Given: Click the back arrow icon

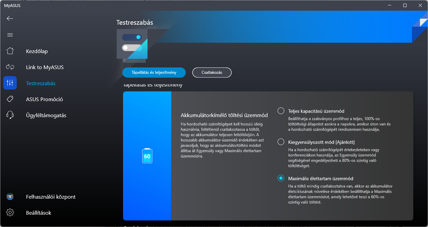Looking at the screenshot, I should [x=10, y=18].
